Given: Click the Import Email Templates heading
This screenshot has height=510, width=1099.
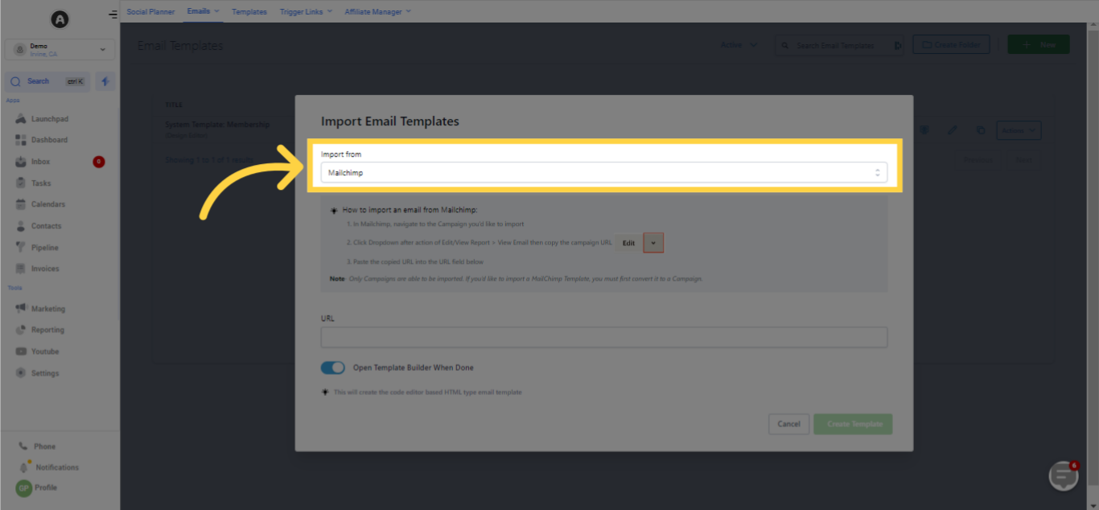Looking at the screenshot, I should (x=390, y=121).
